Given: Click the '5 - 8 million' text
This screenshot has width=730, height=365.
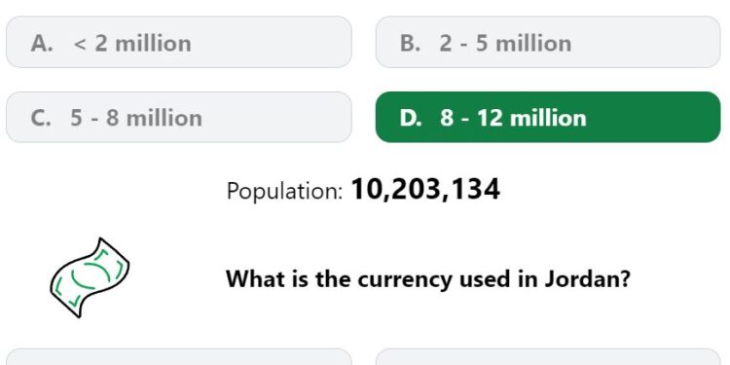Looking at the screenshot, I should click(x=136, y=118).
